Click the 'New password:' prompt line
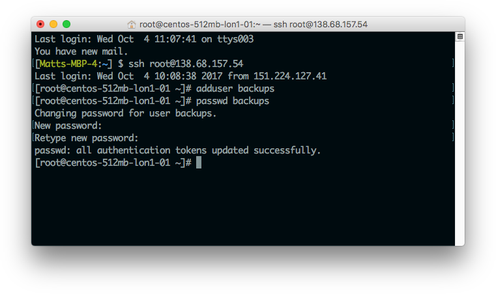 68,126
